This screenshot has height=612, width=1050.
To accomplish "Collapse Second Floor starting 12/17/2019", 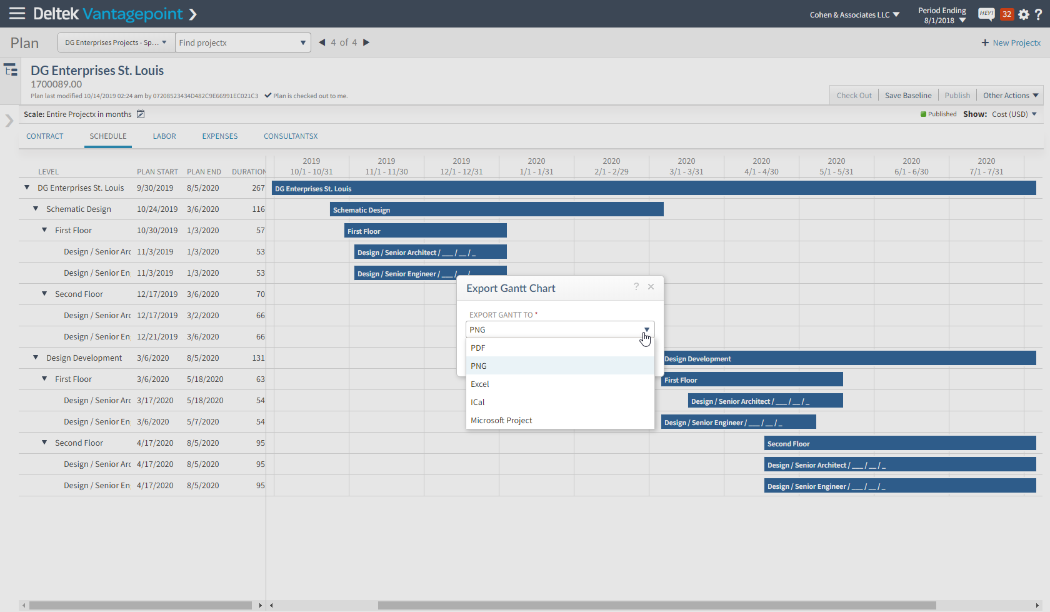I will [x=44, y=294].
